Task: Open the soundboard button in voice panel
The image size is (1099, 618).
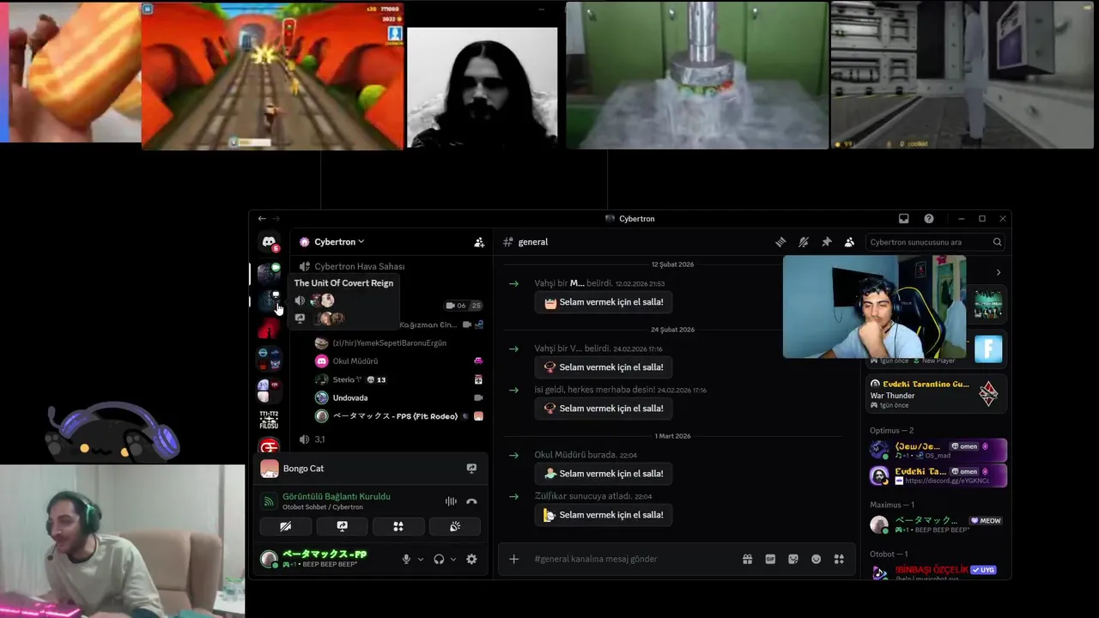Action: [x=455, y=526]
